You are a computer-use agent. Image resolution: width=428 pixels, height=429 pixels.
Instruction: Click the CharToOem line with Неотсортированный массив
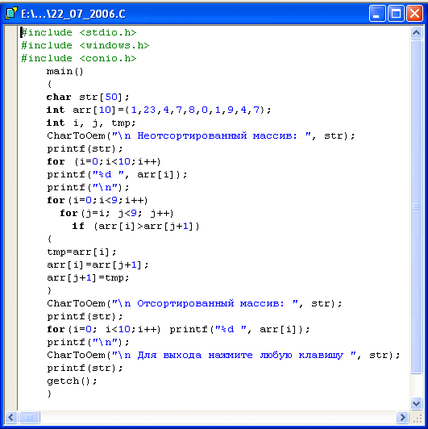201,135
